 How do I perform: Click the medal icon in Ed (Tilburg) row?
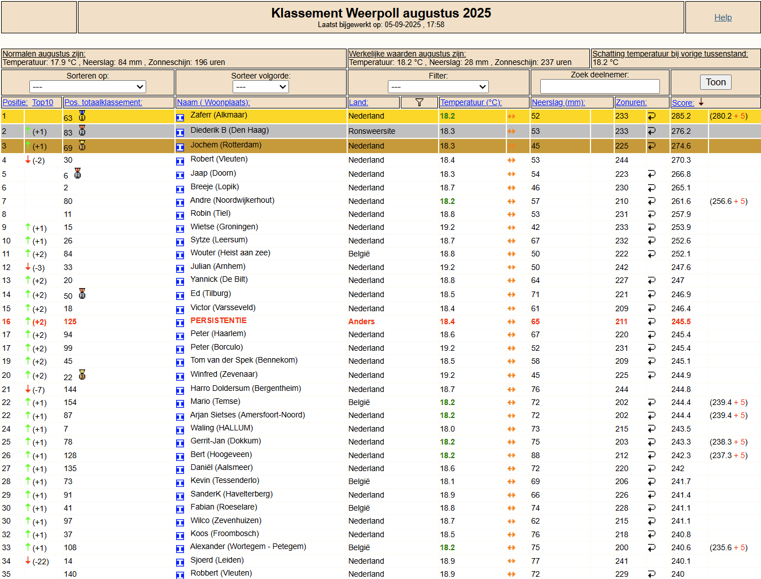(82, 294)
